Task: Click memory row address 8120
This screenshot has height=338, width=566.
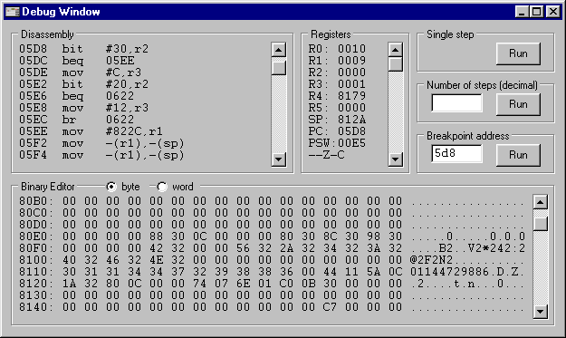Action: click(35, 284)
